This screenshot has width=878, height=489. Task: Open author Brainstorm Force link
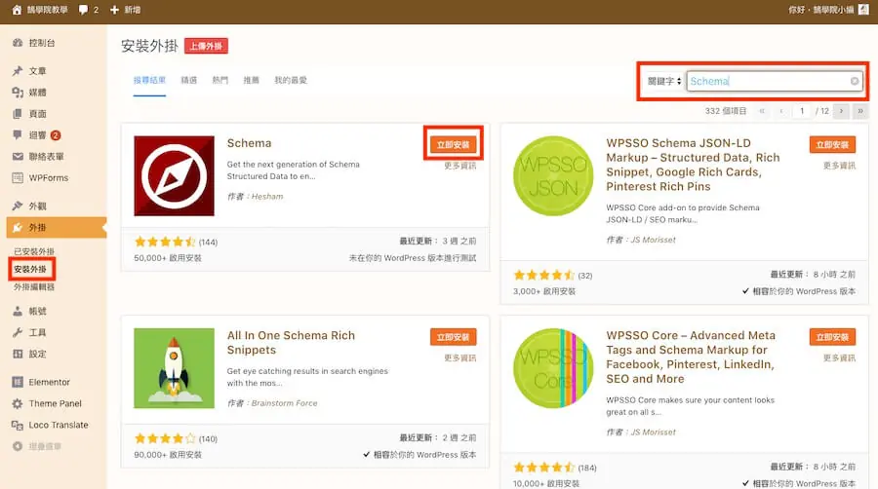tap(284, 403)
